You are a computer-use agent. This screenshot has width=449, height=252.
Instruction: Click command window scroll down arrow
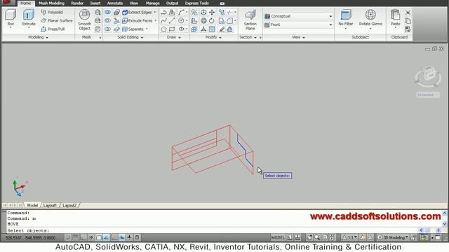coord(445,224)
